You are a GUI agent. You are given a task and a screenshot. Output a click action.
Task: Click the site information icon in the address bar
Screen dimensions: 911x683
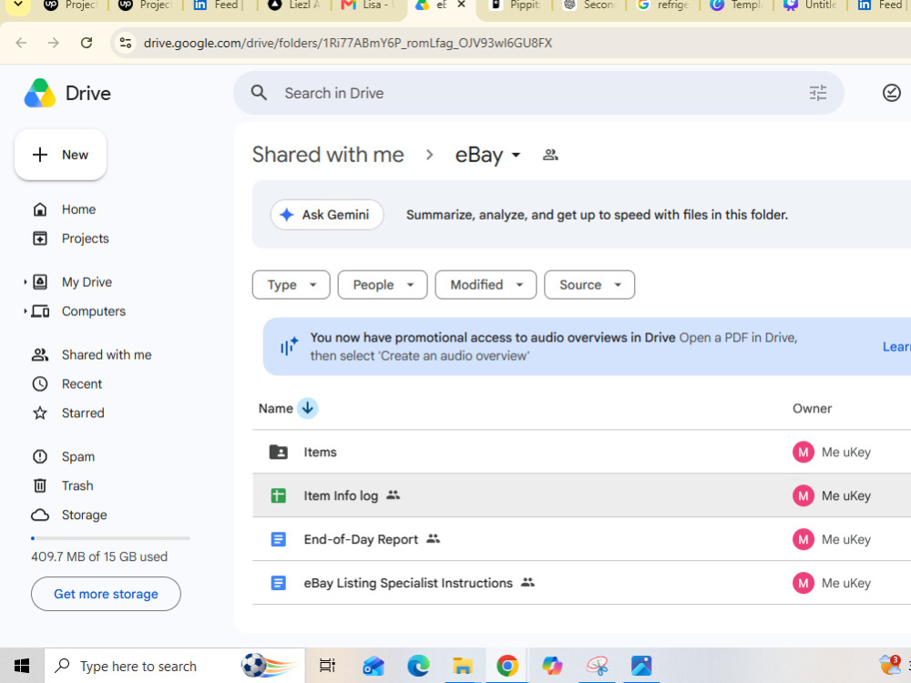point(126,43)
